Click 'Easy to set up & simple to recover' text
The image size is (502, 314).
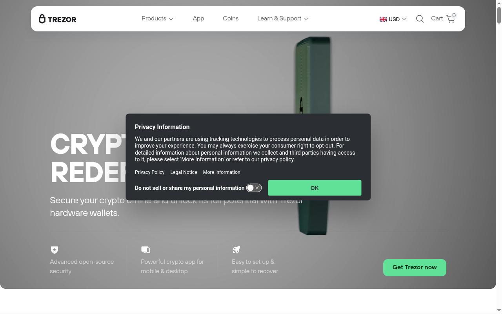tap(255, 267)
